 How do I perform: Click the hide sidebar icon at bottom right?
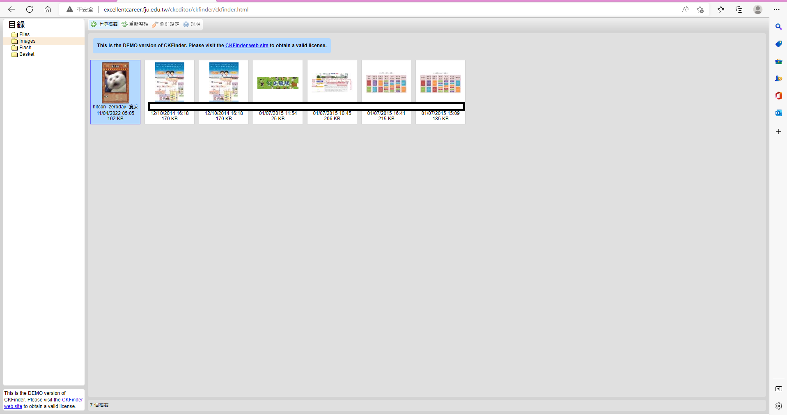coord(778,389)
